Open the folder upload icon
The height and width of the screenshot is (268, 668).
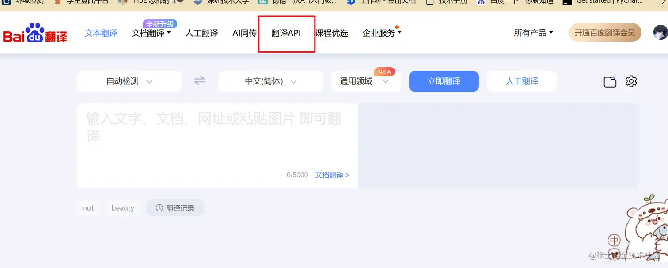click(x=610, y=81)
